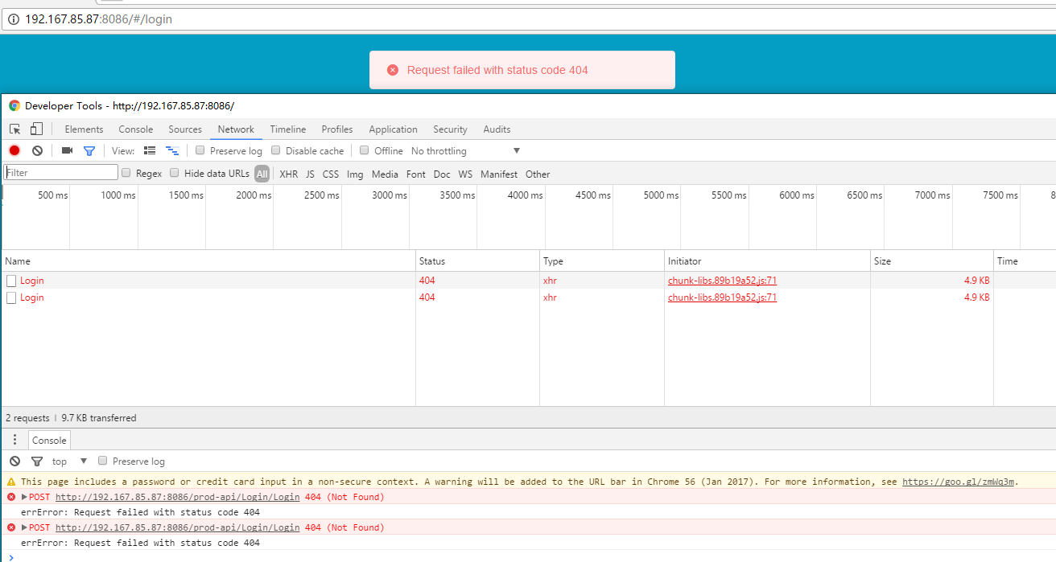Open the Audits tab
The width and height of the screenshot is (1056, 562).
click(497, 129)
